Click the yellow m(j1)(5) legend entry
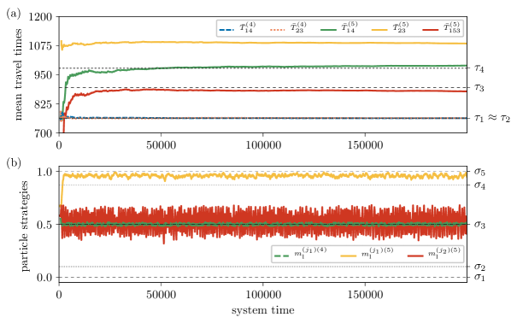523x329 pixels. point(367,255)
